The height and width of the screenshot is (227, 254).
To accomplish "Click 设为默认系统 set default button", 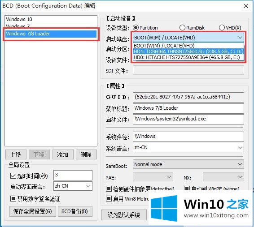I will [124, 215].
